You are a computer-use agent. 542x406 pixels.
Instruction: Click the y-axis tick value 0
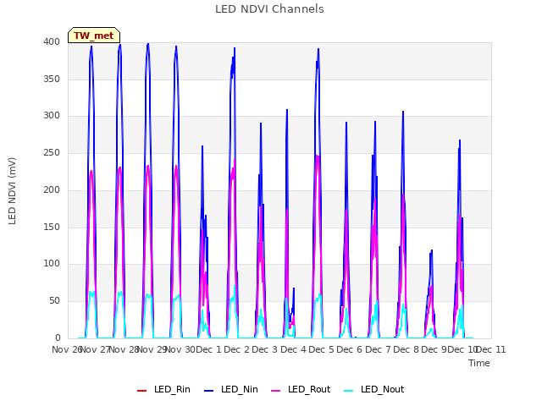[x=58, y=337]
